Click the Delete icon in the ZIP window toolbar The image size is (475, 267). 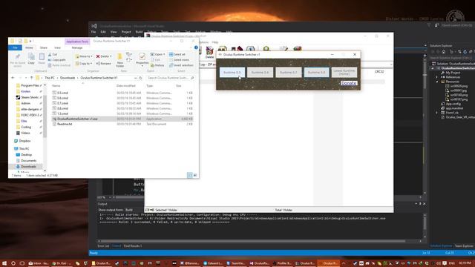[x=209, y=53]
